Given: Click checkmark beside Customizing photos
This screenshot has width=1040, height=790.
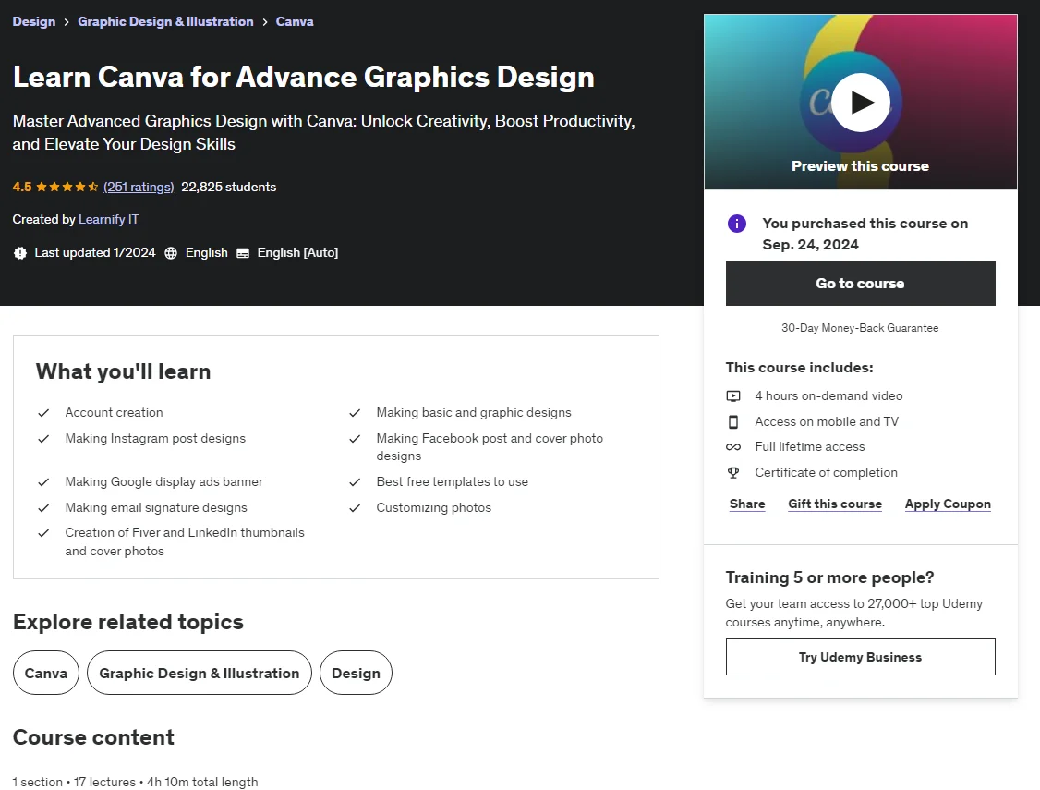Looking at the screenshot, I should pos(355,508).
